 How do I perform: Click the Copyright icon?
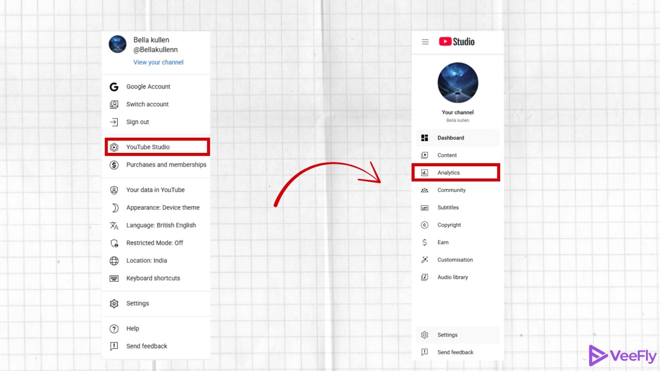[x=425, y=225]
